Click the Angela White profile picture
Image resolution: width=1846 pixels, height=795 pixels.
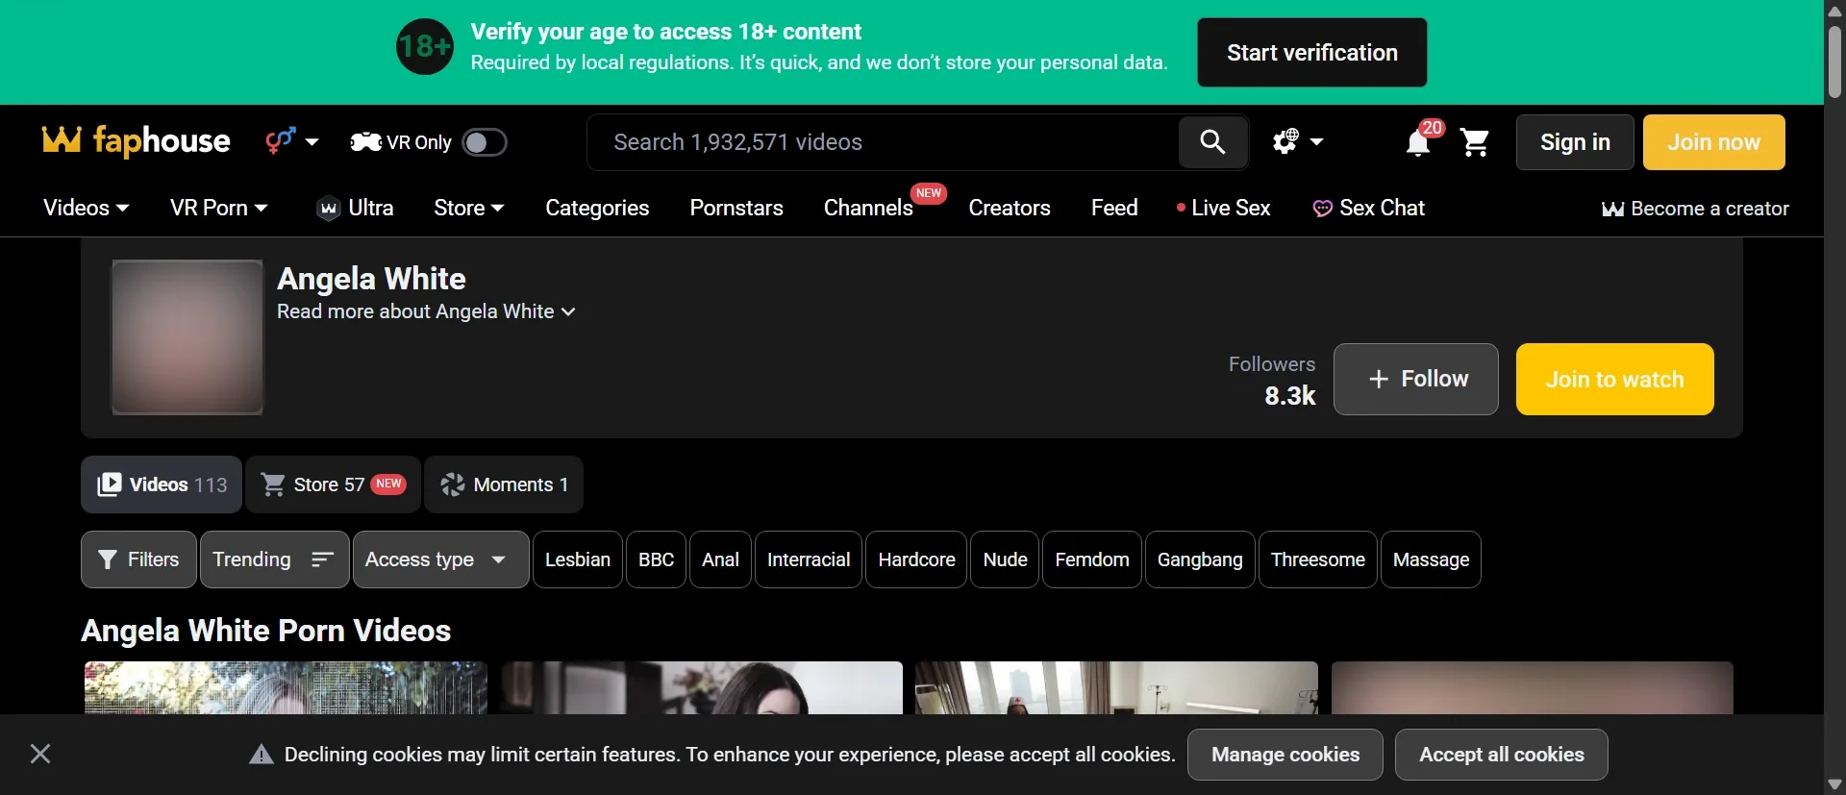click(x=187, y=337)
